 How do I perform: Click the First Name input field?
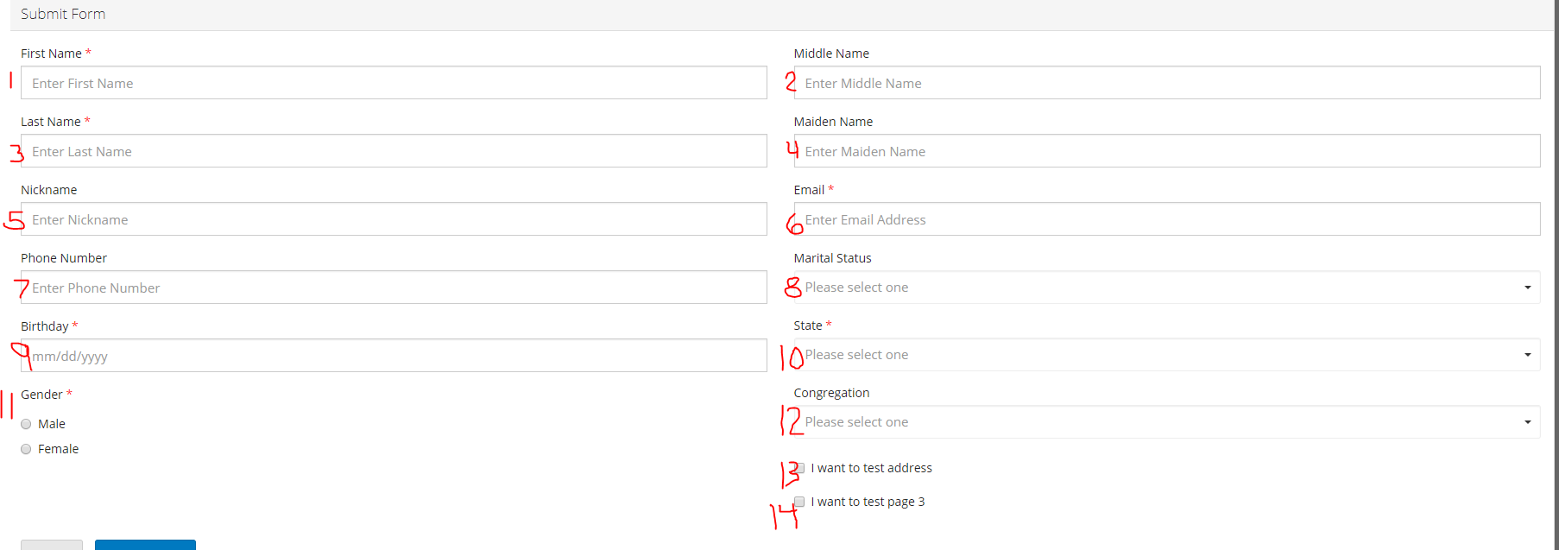pyautogui.click(x=393, y=82)
